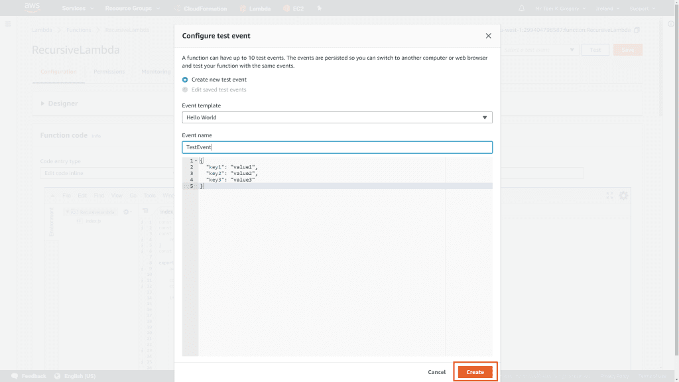Select 'Create new test event' radio
Image resolution: width=679 pixels, height=382 pixels.
click(x=185, y=80)
